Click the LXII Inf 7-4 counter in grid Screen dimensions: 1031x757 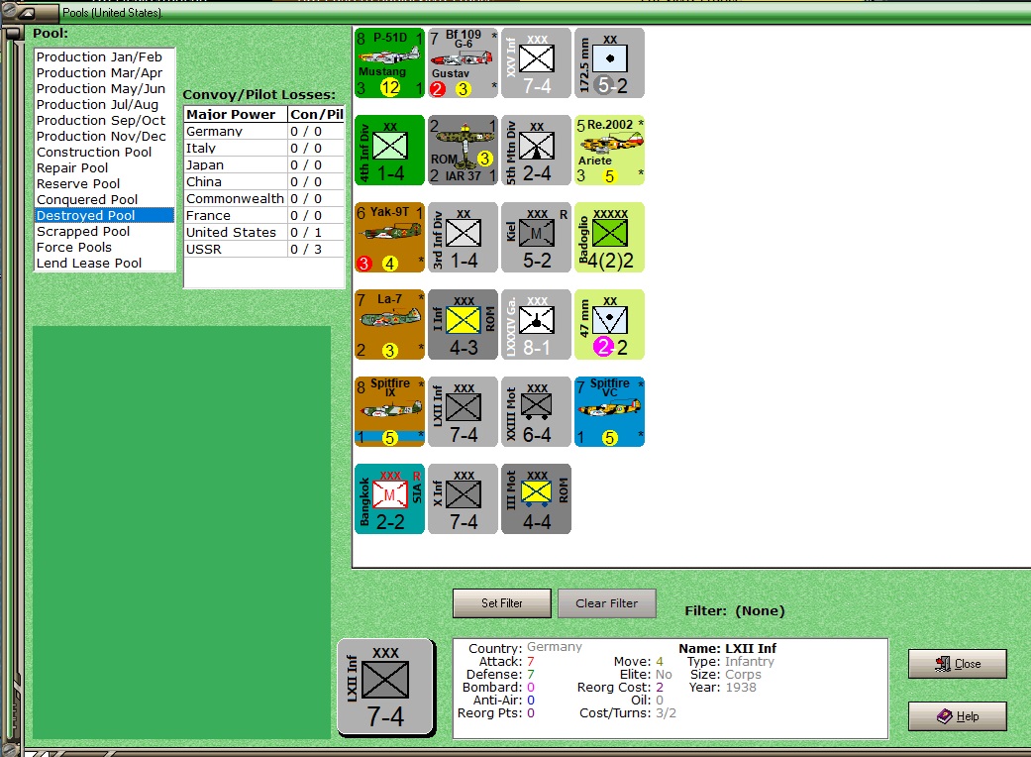(463, 412)
